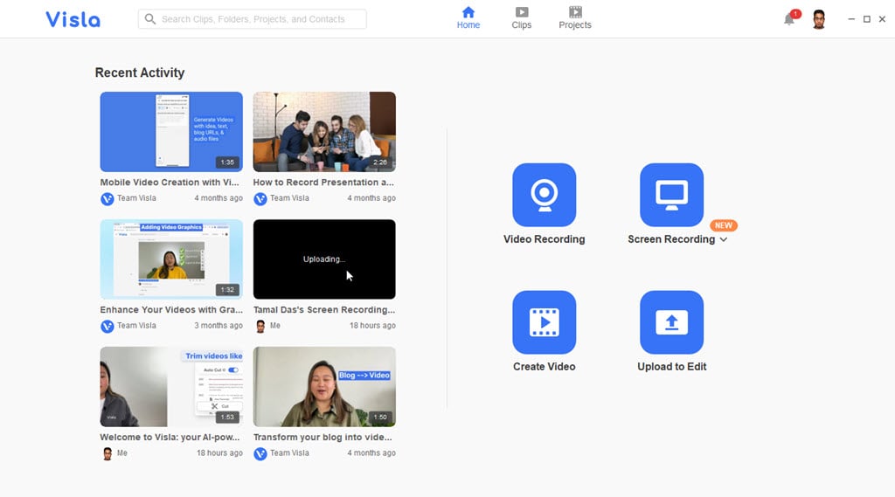Screen dimensions: 895x497
Task: Click Team Visla avatar under Mobile Video Creation
Action: [x=107, y=198]
